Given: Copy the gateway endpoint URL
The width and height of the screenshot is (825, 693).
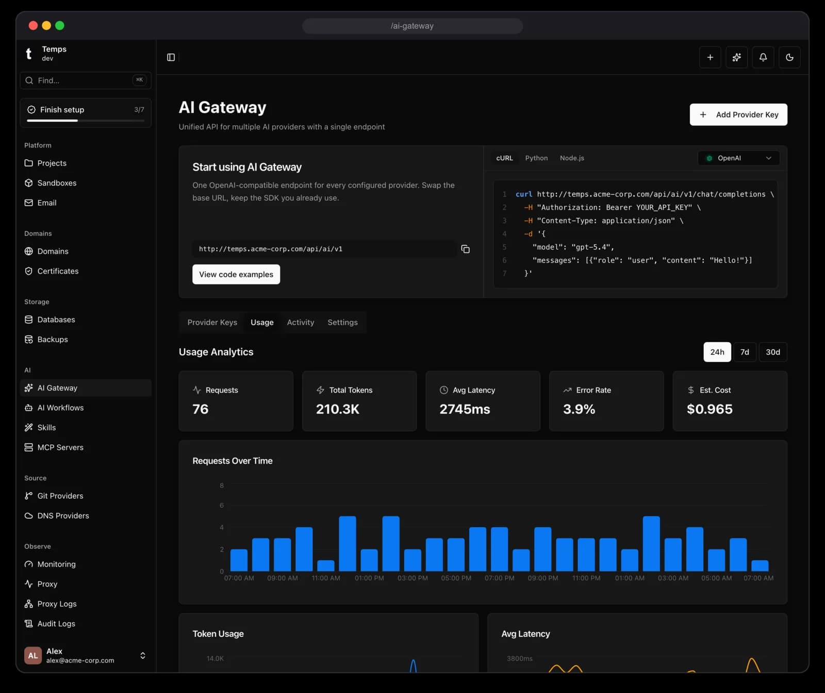Looking at the screenshot, I should coord(465,249).
